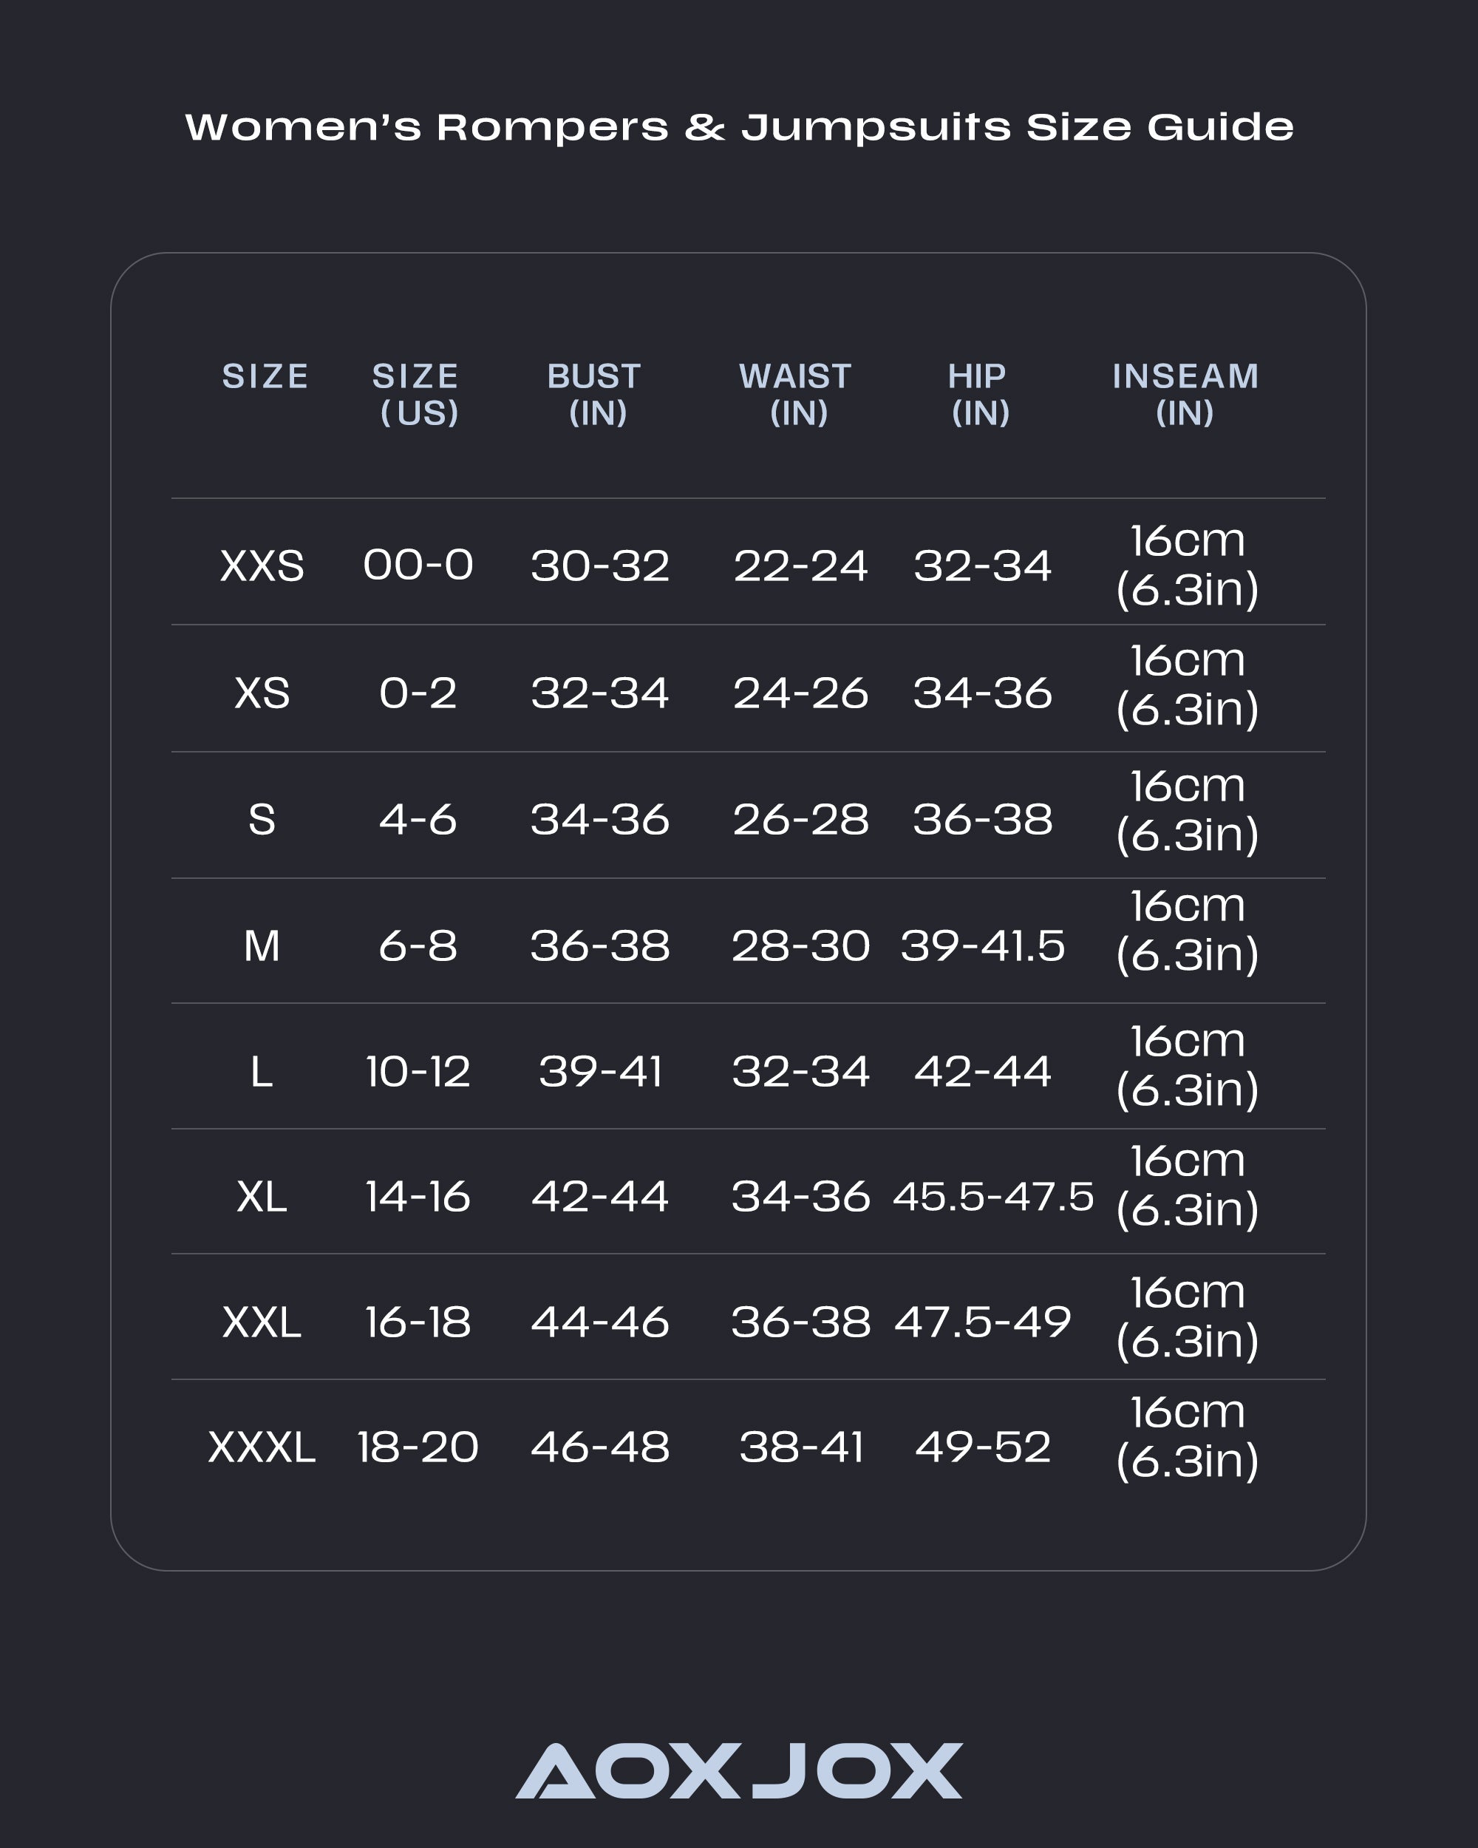Viewport: 1478px width, 1848px height.
Task: Click hip value 47.5-49 in XXL row
Action: click(982, 1322)
